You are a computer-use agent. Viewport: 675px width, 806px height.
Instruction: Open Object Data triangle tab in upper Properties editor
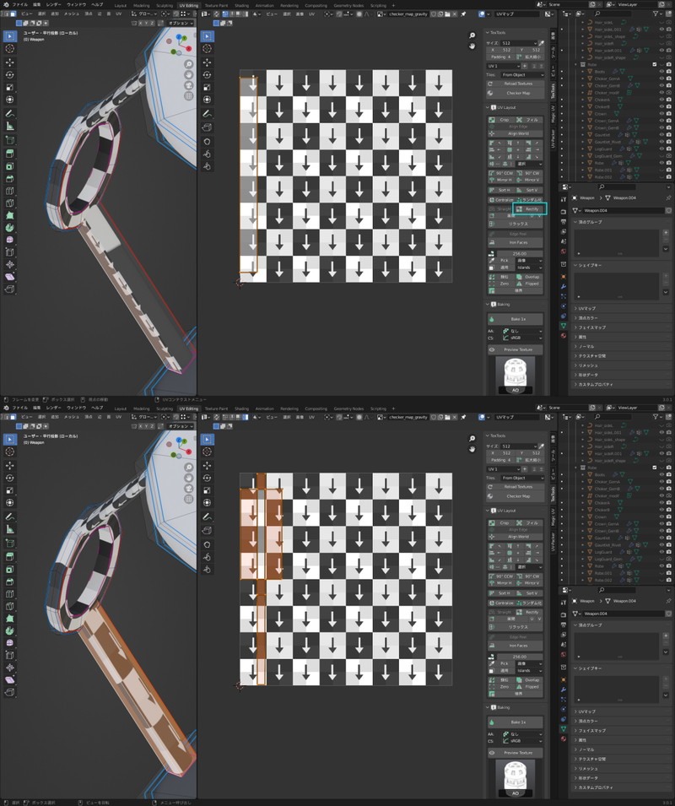564,326
